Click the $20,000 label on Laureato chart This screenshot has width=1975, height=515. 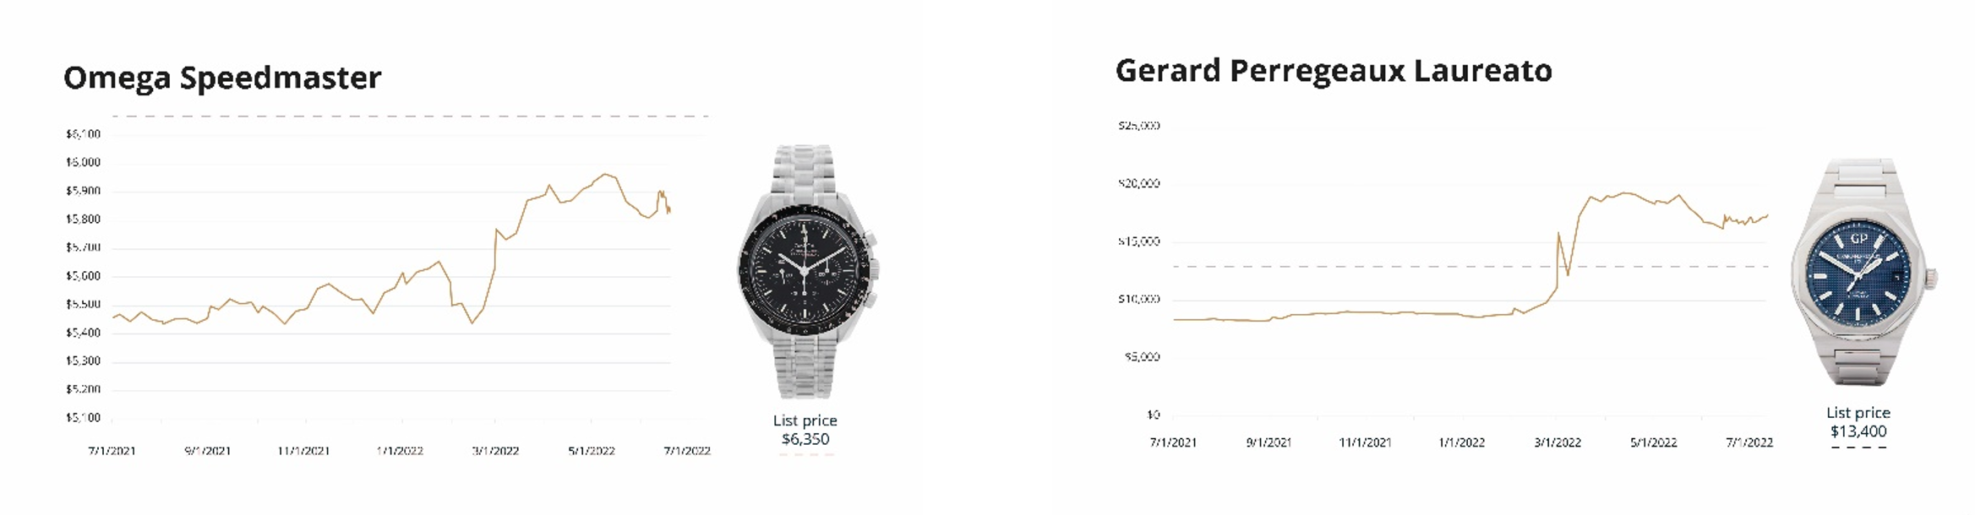[1138, 183]
